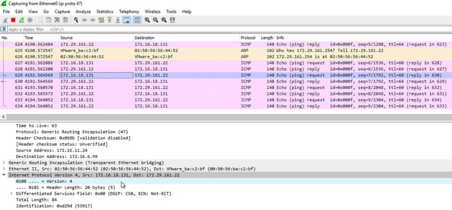The image size is (452, 210).
Task: Click the display filter bookmark icon
Action: tap(4, 29)
